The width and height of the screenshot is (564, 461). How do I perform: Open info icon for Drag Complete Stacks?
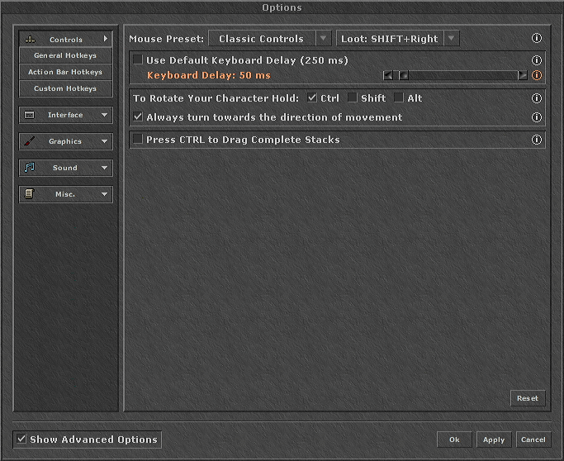[536, 140]
